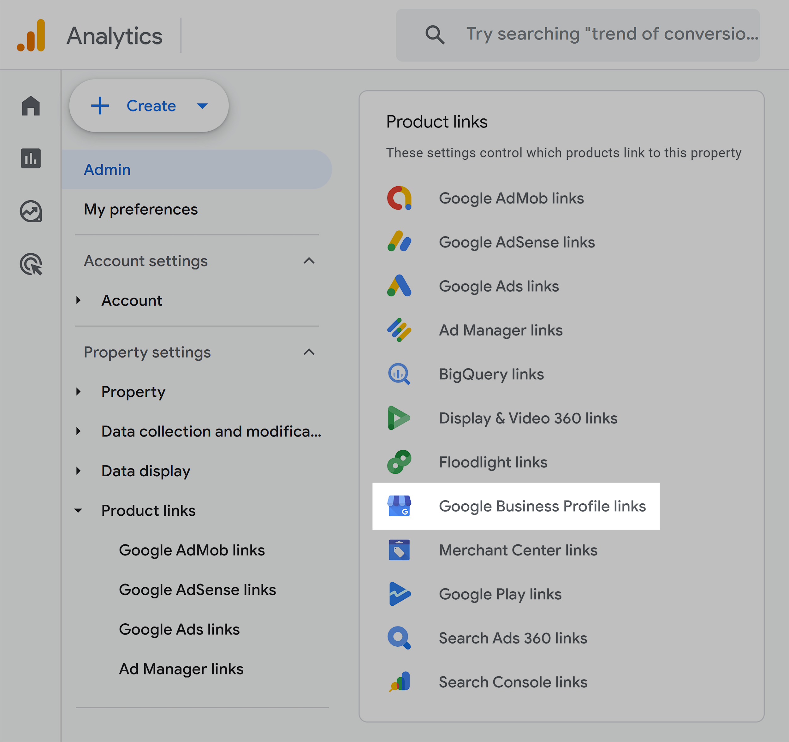Open the Advertising cursor target icon
Screen dimensions: 789x742
tap(31, 264)
